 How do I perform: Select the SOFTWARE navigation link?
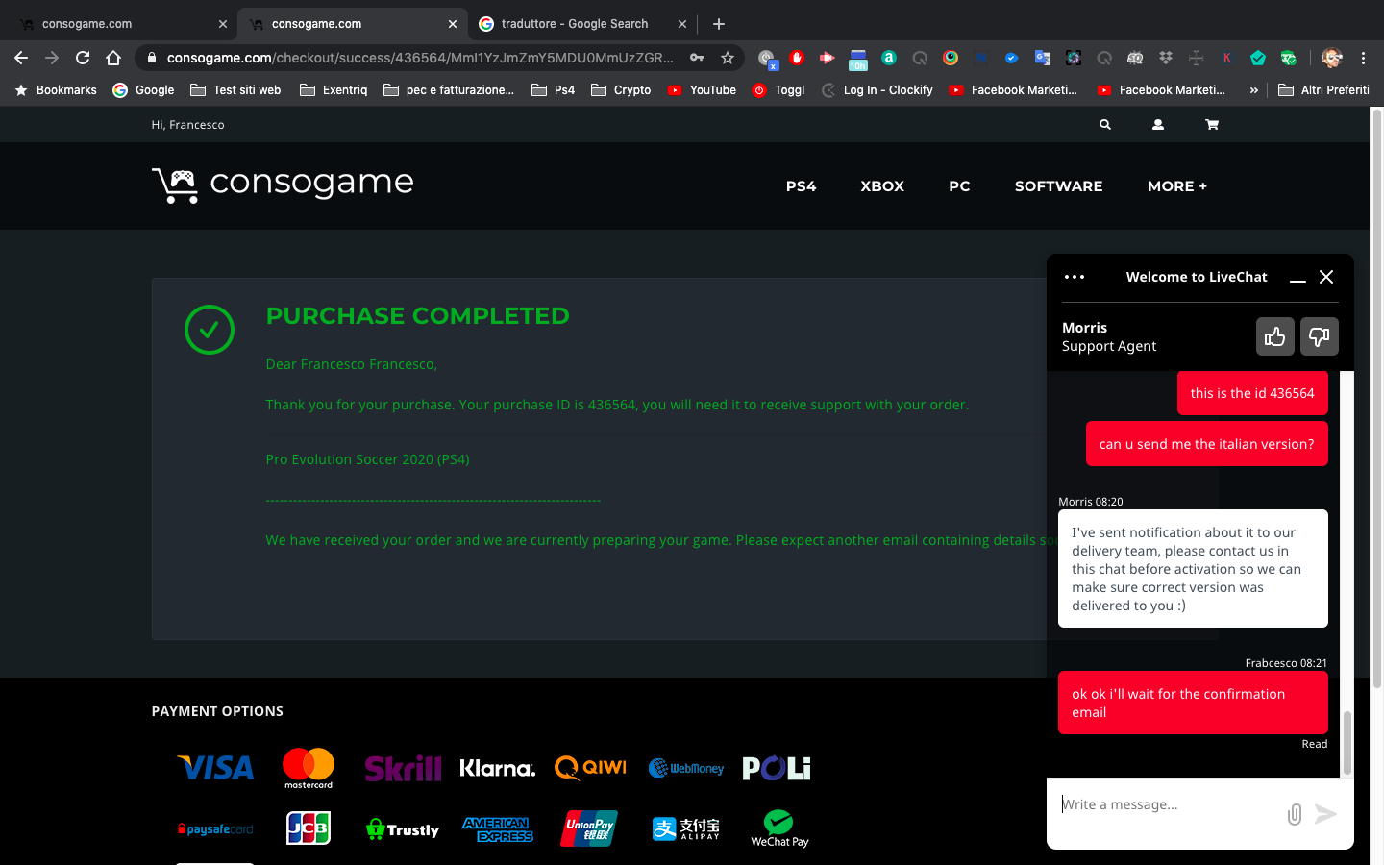(1058, 186)
